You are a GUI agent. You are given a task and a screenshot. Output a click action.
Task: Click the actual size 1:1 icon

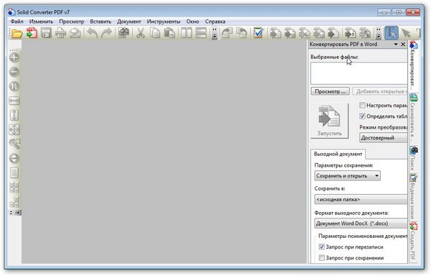[14, 86]
